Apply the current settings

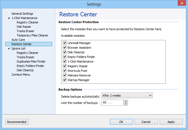point(171,122)
